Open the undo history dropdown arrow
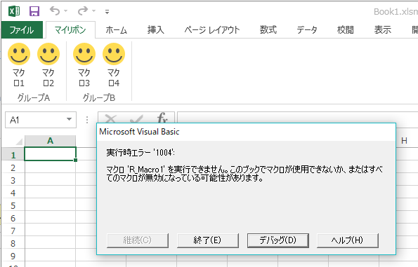The width and height of the screenshot is (418, 267). [65, 11]
